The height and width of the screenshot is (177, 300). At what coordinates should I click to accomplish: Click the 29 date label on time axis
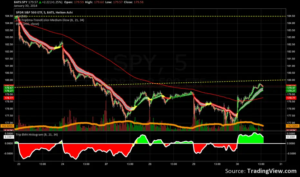pos(194,164)
